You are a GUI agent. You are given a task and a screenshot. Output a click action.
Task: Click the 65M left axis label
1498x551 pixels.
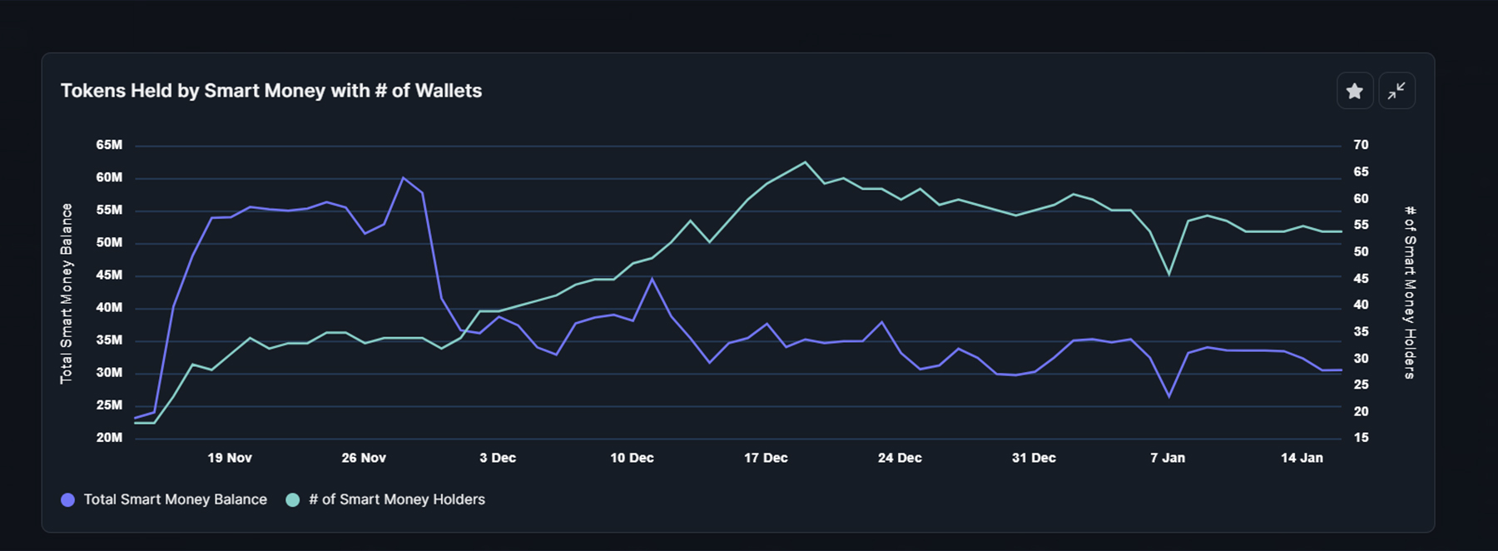coord(109,145)
